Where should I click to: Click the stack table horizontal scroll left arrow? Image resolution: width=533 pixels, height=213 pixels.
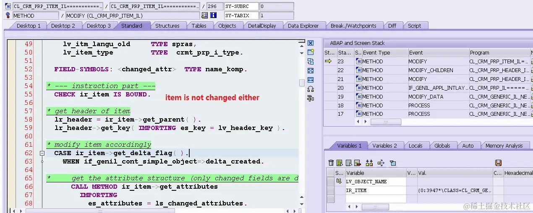pos(358,122)
